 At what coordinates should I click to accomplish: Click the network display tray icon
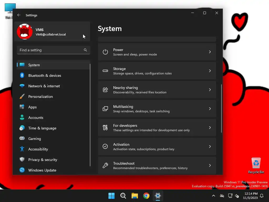230,196
